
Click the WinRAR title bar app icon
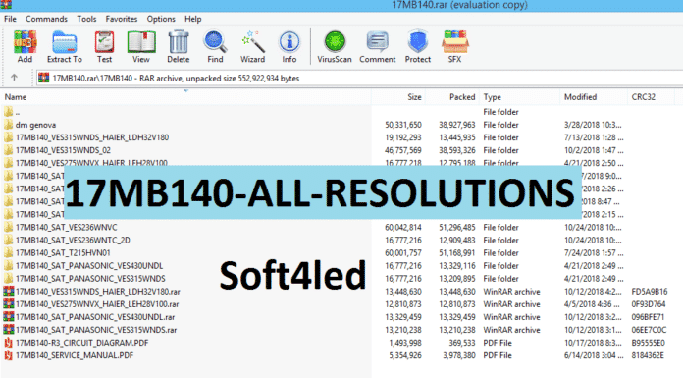coord(6,4)
